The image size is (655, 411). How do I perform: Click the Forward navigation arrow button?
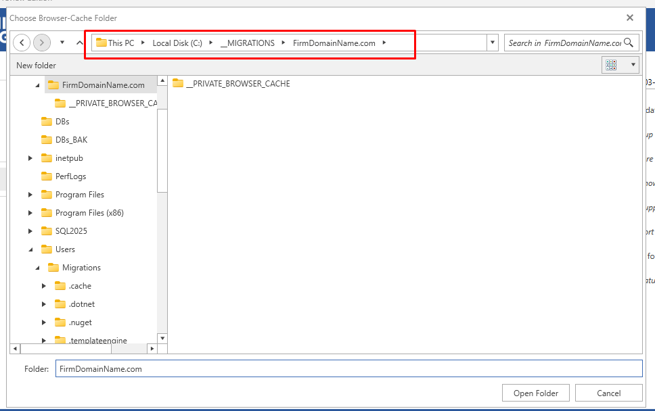click(42, 43)
